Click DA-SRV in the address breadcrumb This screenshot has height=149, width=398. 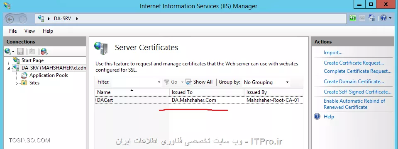(x=62, y=19)
